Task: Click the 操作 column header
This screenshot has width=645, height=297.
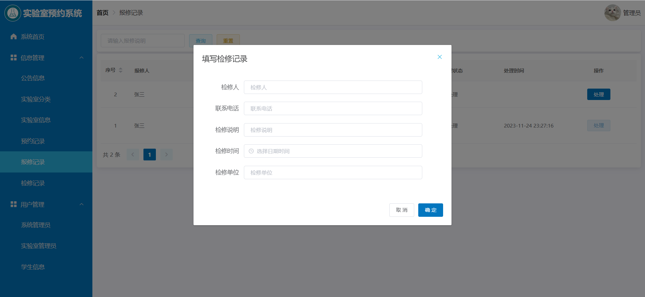Action: coord(599,70)
